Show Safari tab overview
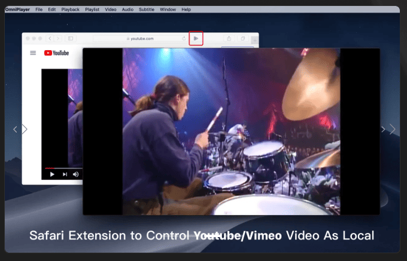407x261 pixels. 242,38
